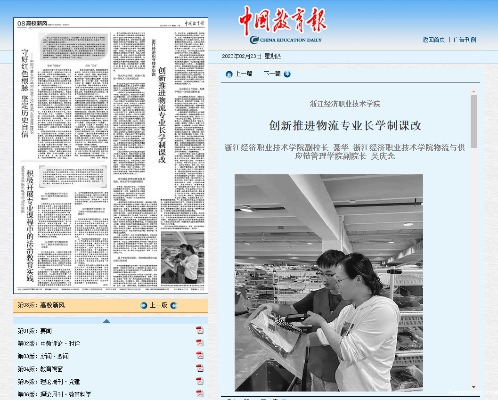This screenshot has width=498, height=400.
Task: Download PDF of 第02版 中教评论·时评
Action: [199, 343]
